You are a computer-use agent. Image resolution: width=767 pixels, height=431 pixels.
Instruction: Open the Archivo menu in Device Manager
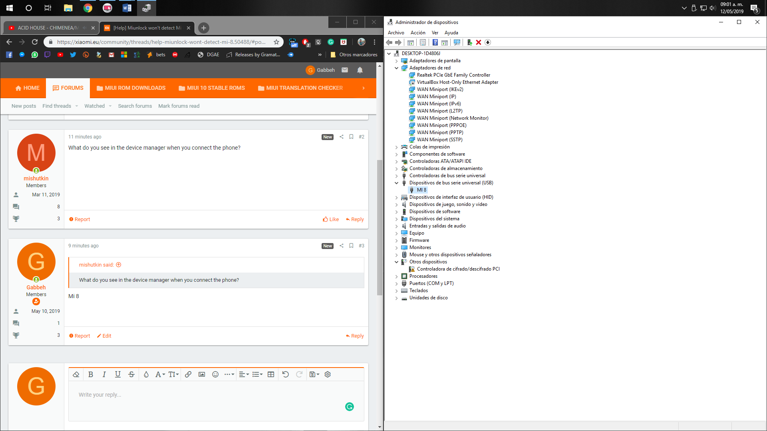coord(396,33)
